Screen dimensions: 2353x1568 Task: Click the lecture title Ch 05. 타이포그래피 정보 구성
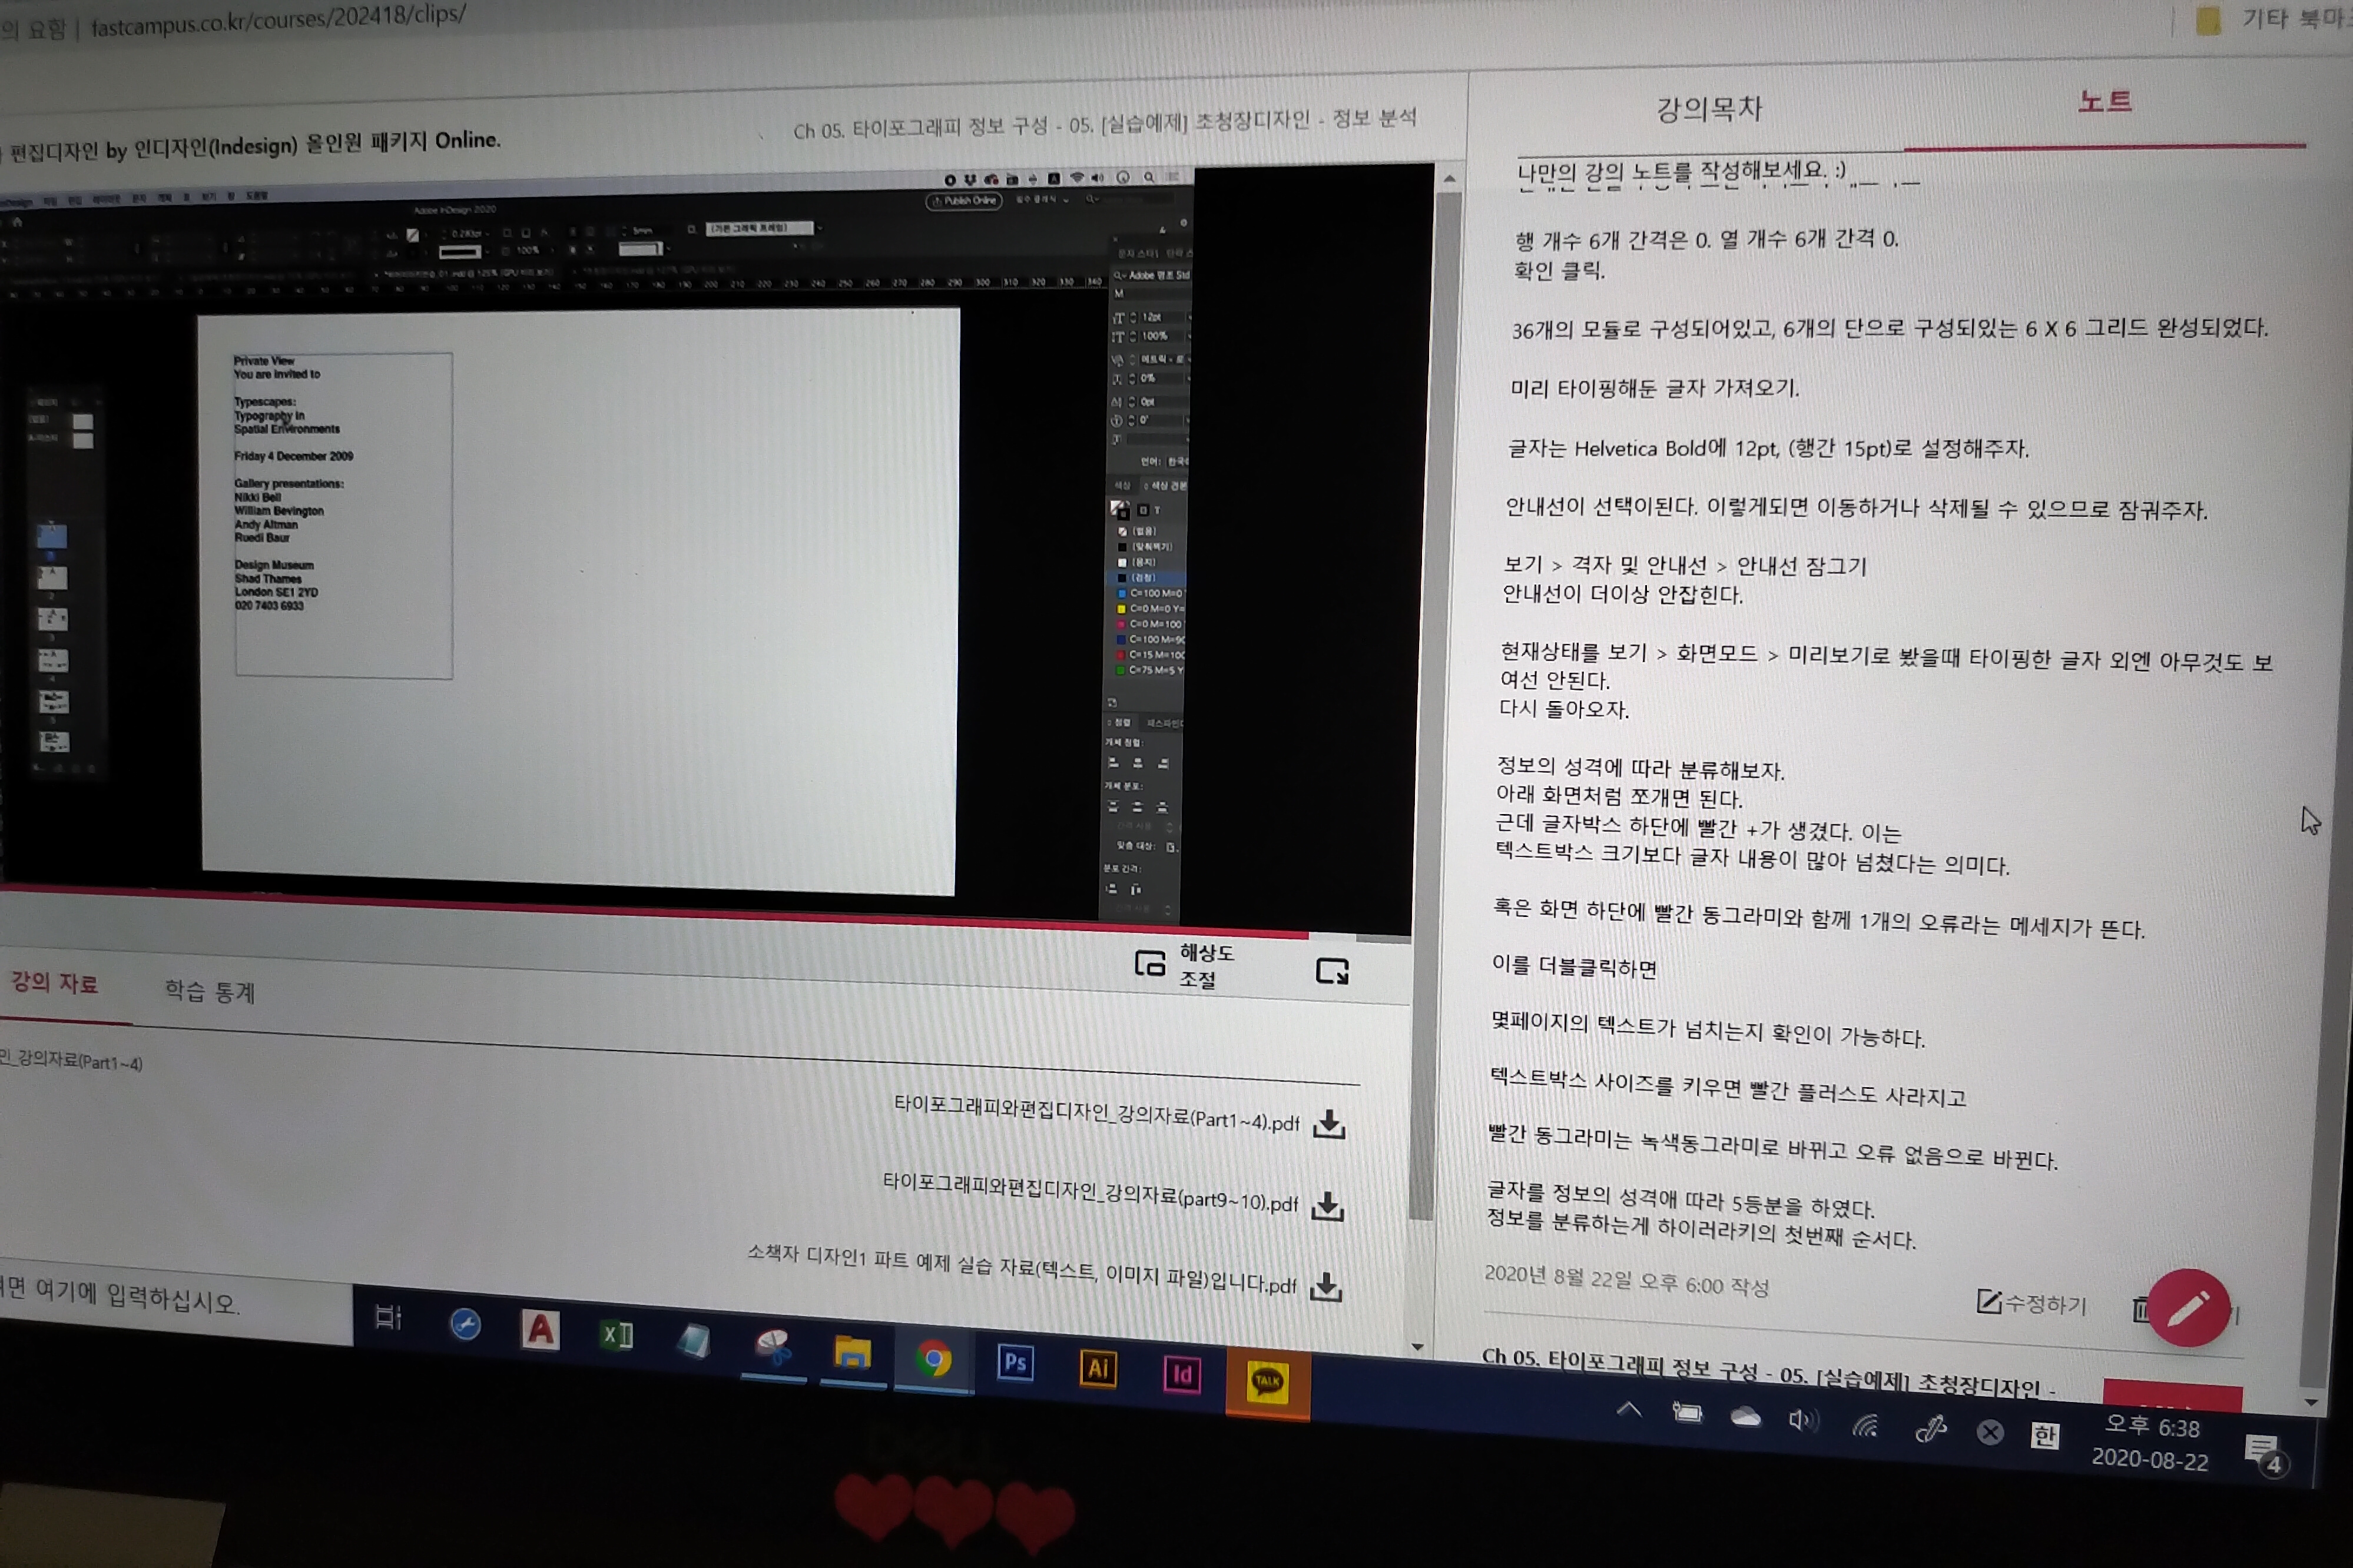(x=1105, y=124)
